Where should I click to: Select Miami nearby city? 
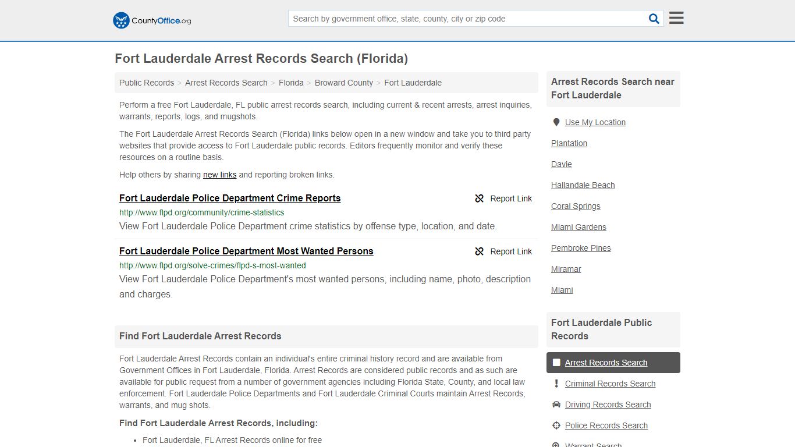pos(562,290)
